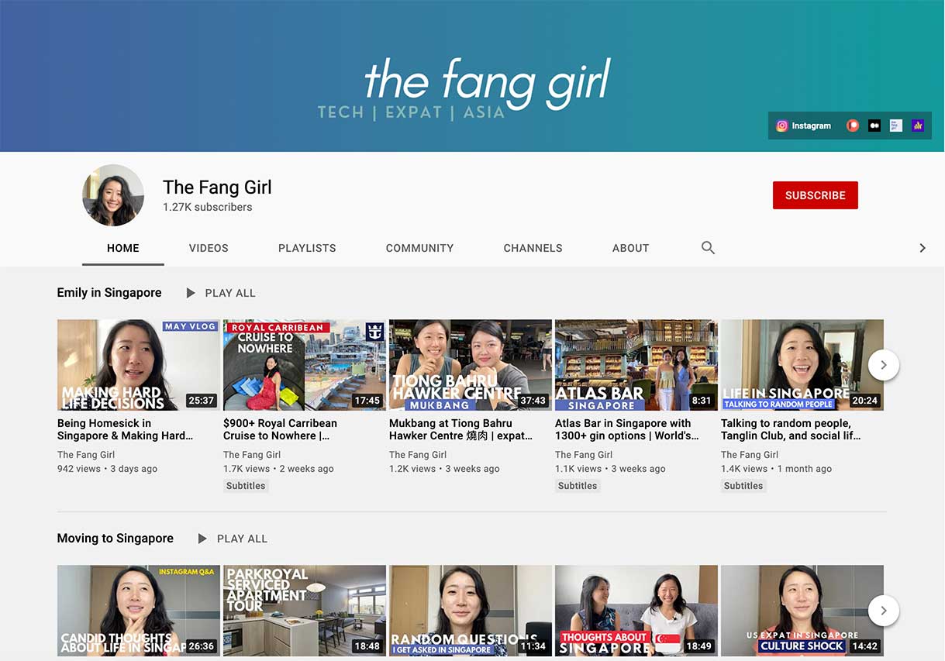Open the channel search magnifier icon
This screenshot has width=945, height=661.
click(708, 248)
